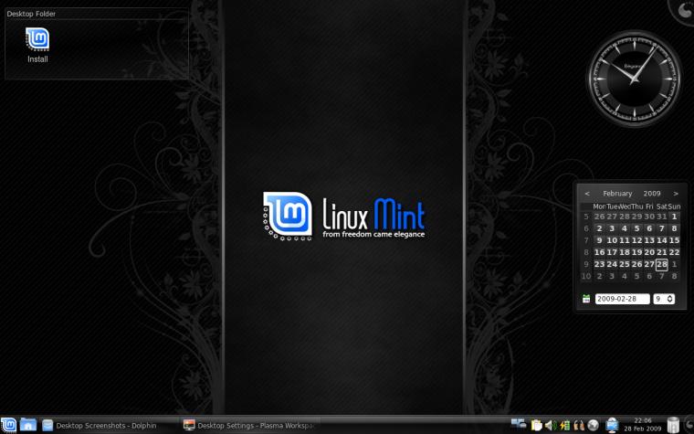694x434 pixels.
Task: Select January 26 in the calendar
Action: point(599,217)
